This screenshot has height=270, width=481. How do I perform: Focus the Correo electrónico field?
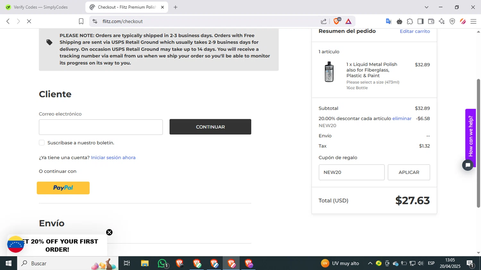101,127
